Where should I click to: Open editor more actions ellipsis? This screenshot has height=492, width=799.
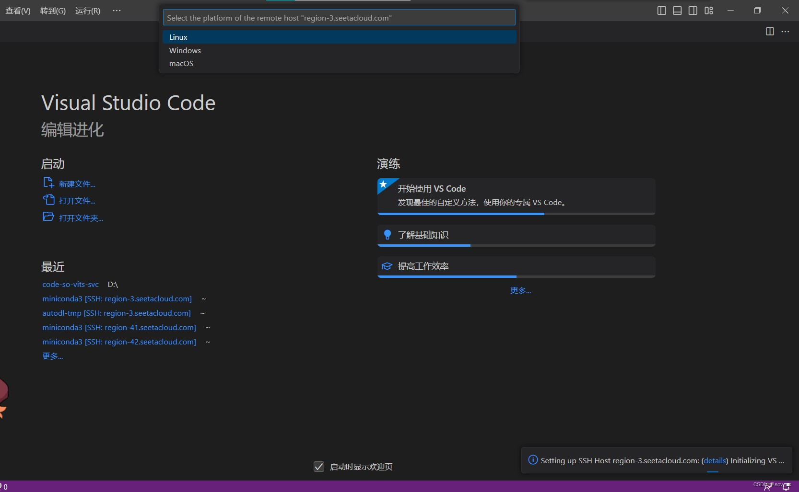coord(785,31)
